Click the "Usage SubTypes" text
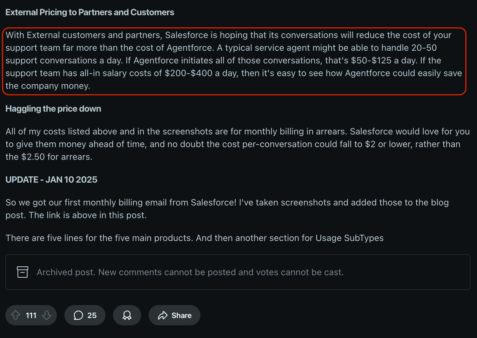 (349, 238)
